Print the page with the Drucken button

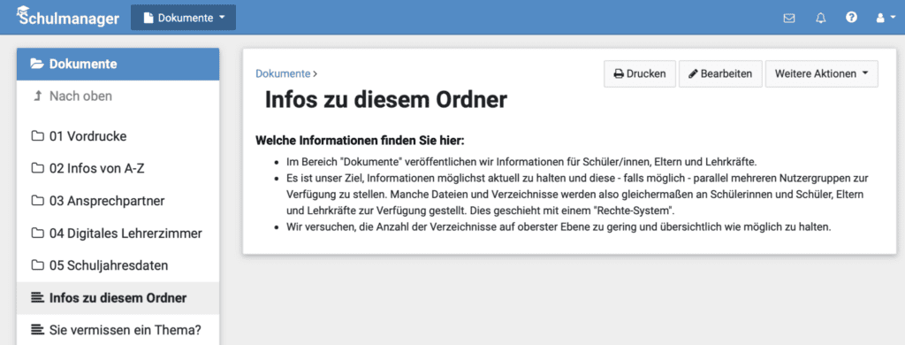(x=640, y=74)
